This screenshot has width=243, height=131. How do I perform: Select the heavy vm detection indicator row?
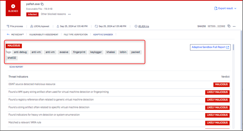pos(119,115)
